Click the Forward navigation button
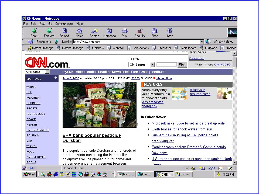The height and width of the screenshot is (194, 259). point(49,33)
